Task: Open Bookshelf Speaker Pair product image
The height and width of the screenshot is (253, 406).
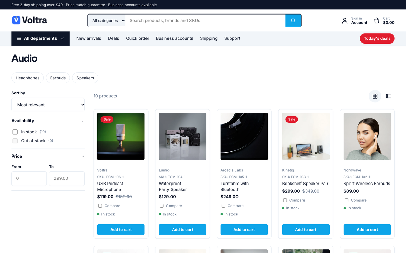Action: coord(306,136)
